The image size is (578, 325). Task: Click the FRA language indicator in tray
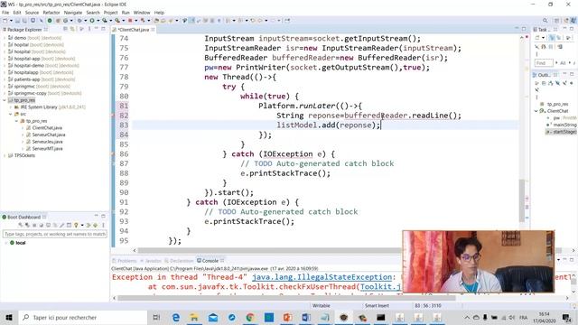point(523,317)
